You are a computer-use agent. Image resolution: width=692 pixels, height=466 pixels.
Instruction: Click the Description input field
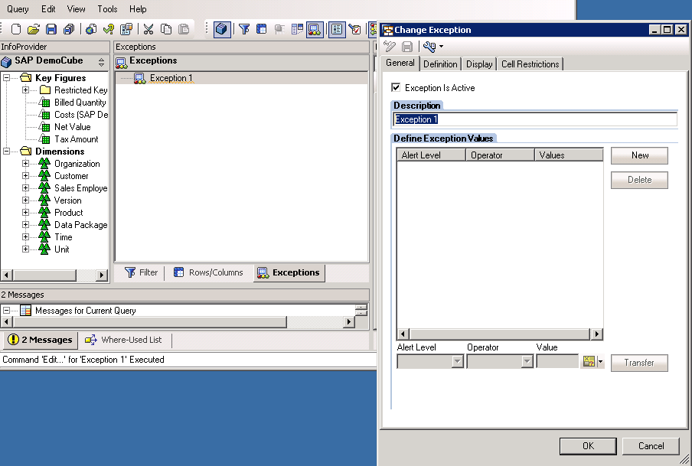tap(534, 119)
